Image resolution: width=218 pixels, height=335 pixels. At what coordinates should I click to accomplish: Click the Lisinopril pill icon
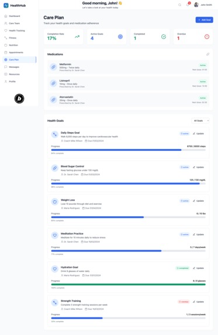(53, 84)
